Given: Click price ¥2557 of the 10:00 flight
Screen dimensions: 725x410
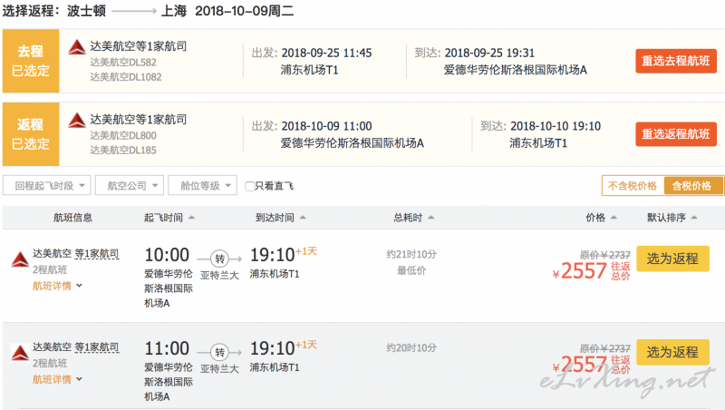Looking at the screenshot, I should point(579,271).
